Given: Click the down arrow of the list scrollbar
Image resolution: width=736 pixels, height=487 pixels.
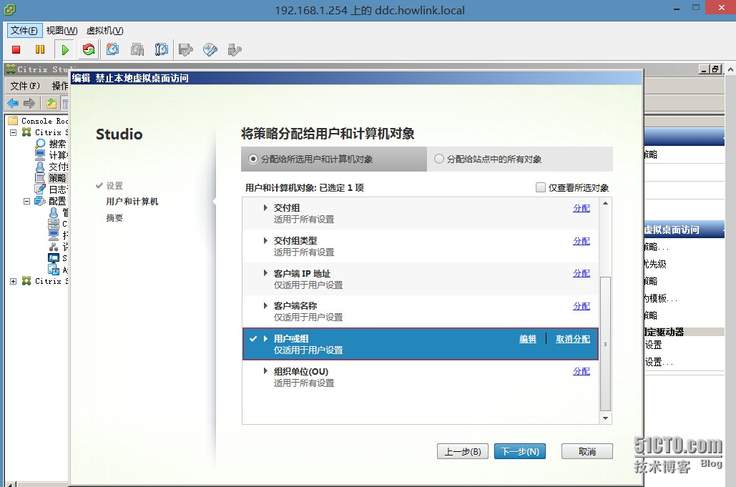Looking at the screenshot, I should 605,418.
